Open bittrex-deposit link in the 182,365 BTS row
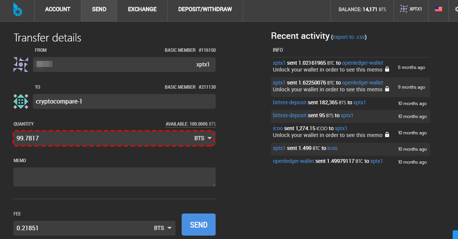The image size is (458, 239). (290, 102)
